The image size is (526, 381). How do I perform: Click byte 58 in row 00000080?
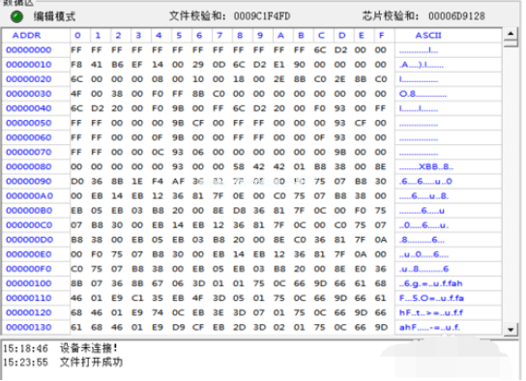pyautogui.click(x=239, y=166)
